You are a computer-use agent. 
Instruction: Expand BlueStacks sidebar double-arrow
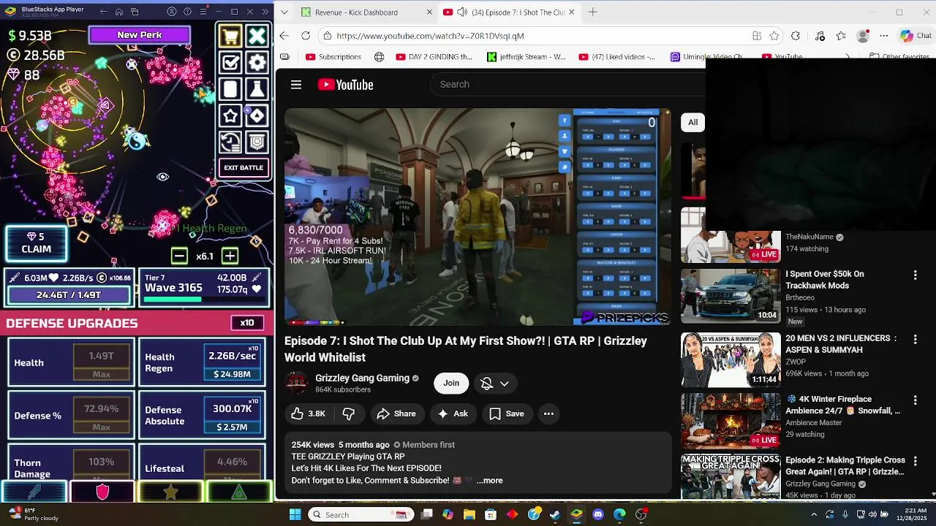click(265, 12)
